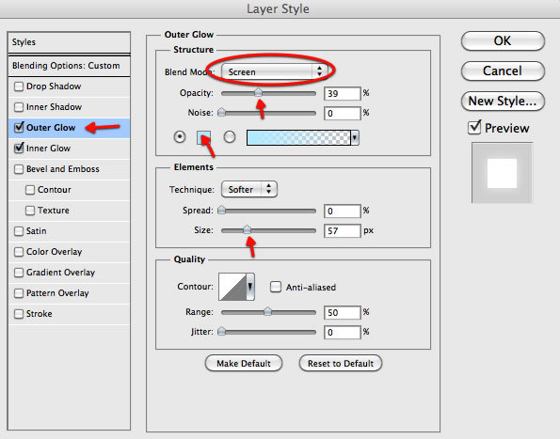This screenshot has width=560, height=439.
Task: Select the Inner Glow style label
Action: (48, 149)
